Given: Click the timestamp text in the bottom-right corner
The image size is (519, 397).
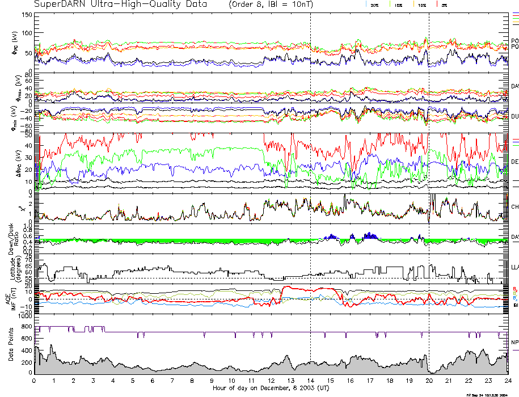Looking at the screenshot, I should point(486,395).
